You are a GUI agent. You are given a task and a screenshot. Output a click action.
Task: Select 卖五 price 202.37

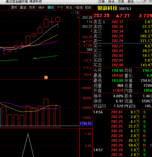(x=117, y=22)
